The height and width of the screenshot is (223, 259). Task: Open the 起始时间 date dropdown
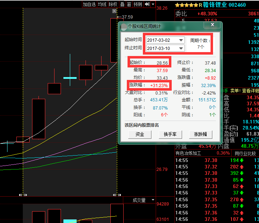[x=181, y=40]
